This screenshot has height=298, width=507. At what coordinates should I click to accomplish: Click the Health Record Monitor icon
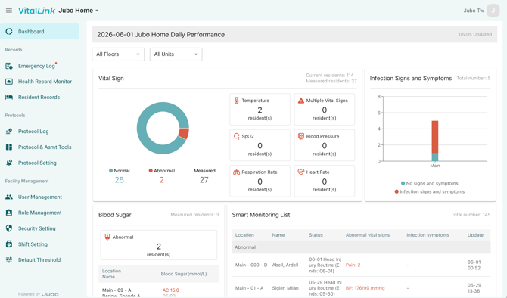[9, 82]
